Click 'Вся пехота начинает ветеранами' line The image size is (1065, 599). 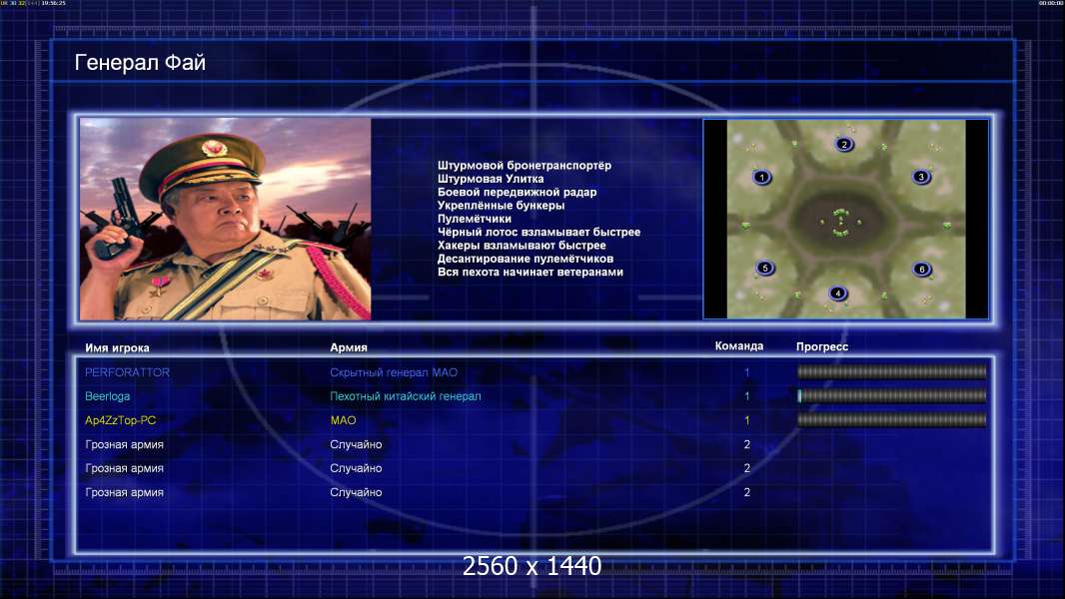click(530, 272)
